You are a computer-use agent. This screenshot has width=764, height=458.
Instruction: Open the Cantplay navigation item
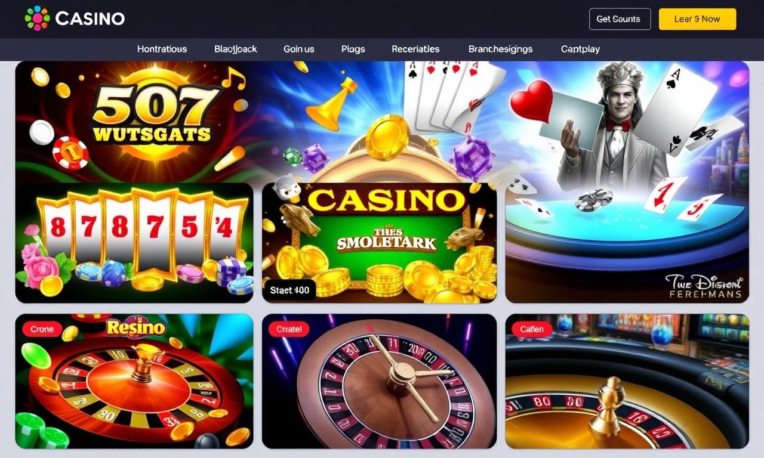pos(580,49)
